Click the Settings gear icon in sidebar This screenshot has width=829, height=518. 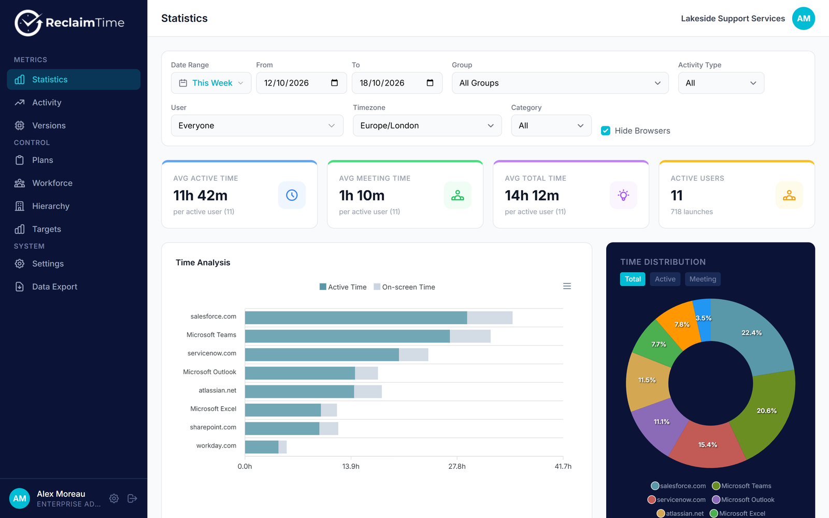pyautogui.click(x=20, y=264)
